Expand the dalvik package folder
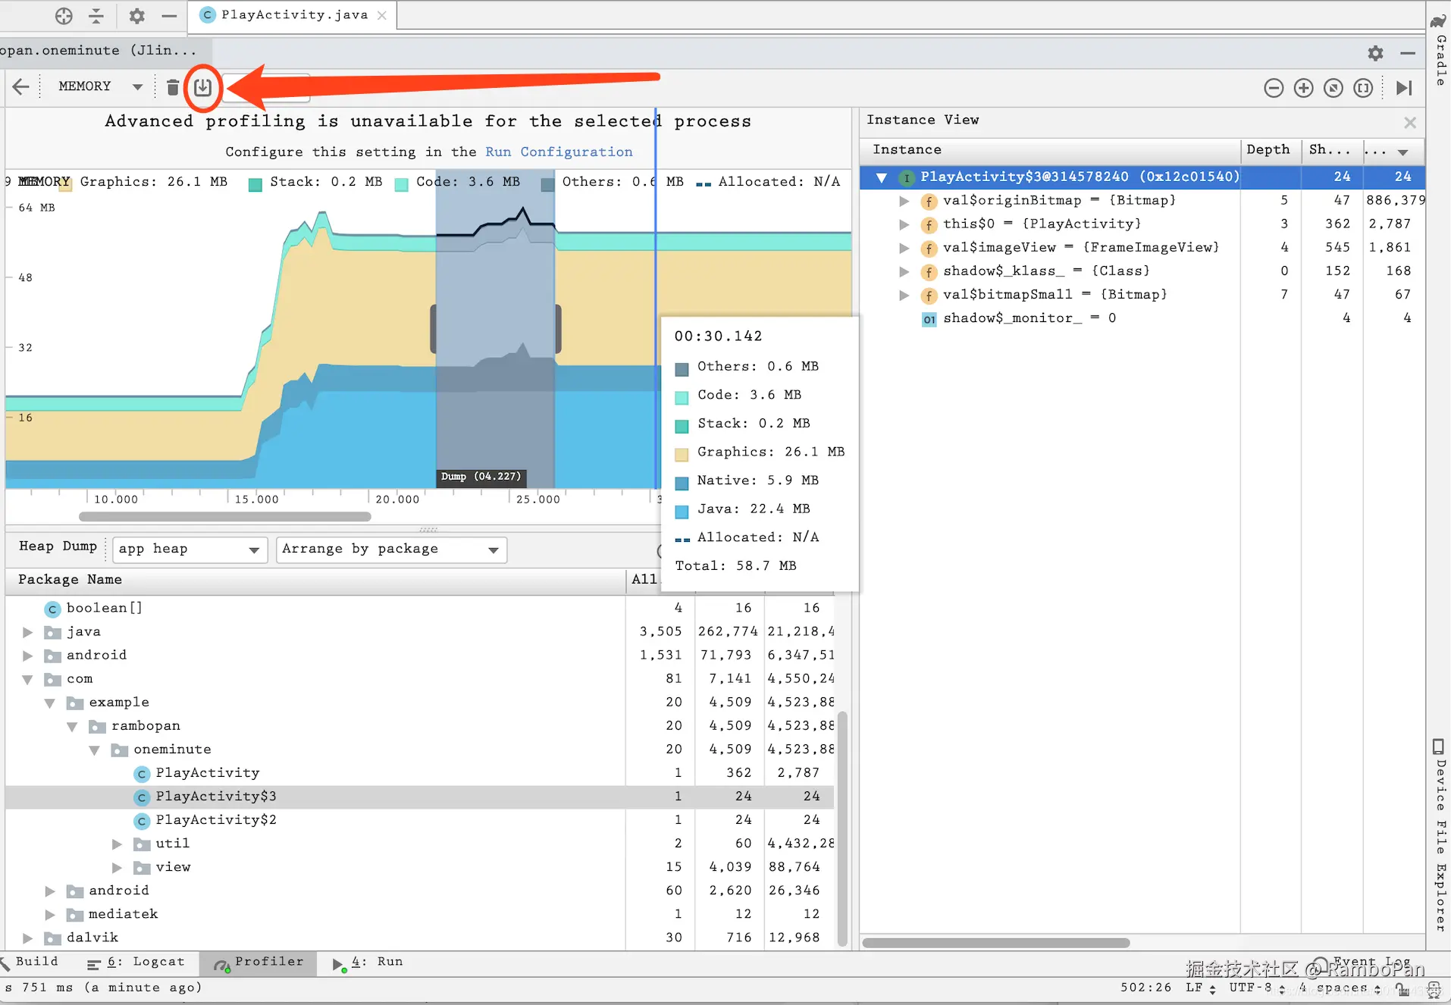Image resolution: width=1451 pixels, height=1005 pixels. click(x=28, y=938)
